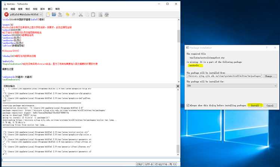The image size is (280, 167).
Task: Open the 脚本 menu
Action: 43,9
